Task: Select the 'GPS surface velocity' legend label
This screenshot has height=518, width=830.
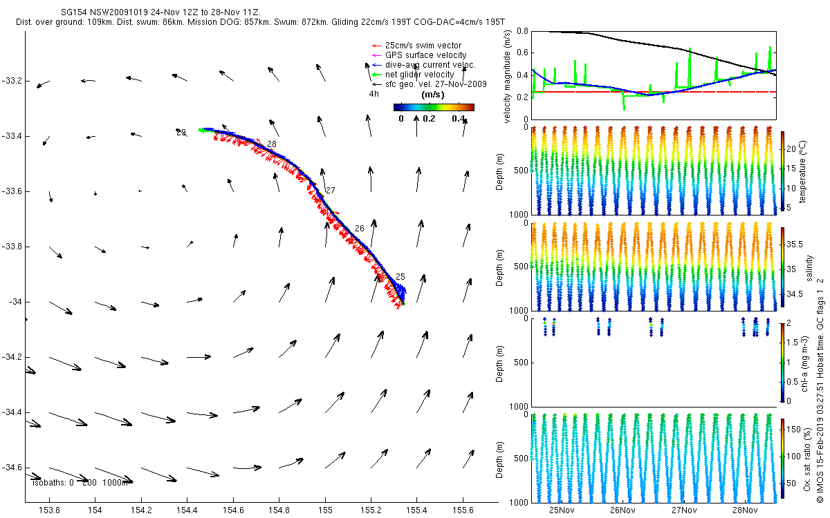Action: [425, 55]
